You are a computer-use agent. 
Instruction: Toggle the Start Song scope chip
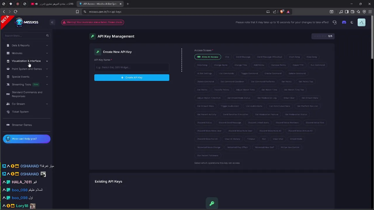tap(294, 57)
